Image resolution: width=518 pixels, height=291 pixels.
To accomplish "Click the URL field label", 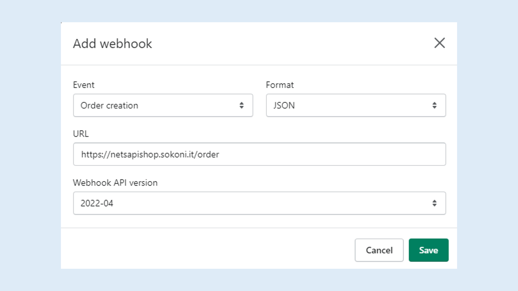I will click(81, 134).
